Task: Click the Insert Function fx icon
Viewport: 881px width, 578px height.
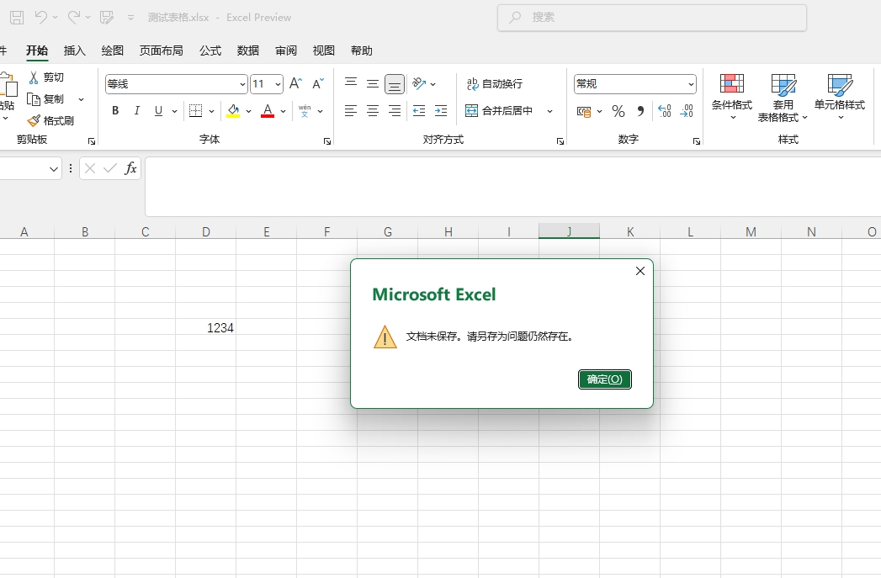Action: [130, 168]
